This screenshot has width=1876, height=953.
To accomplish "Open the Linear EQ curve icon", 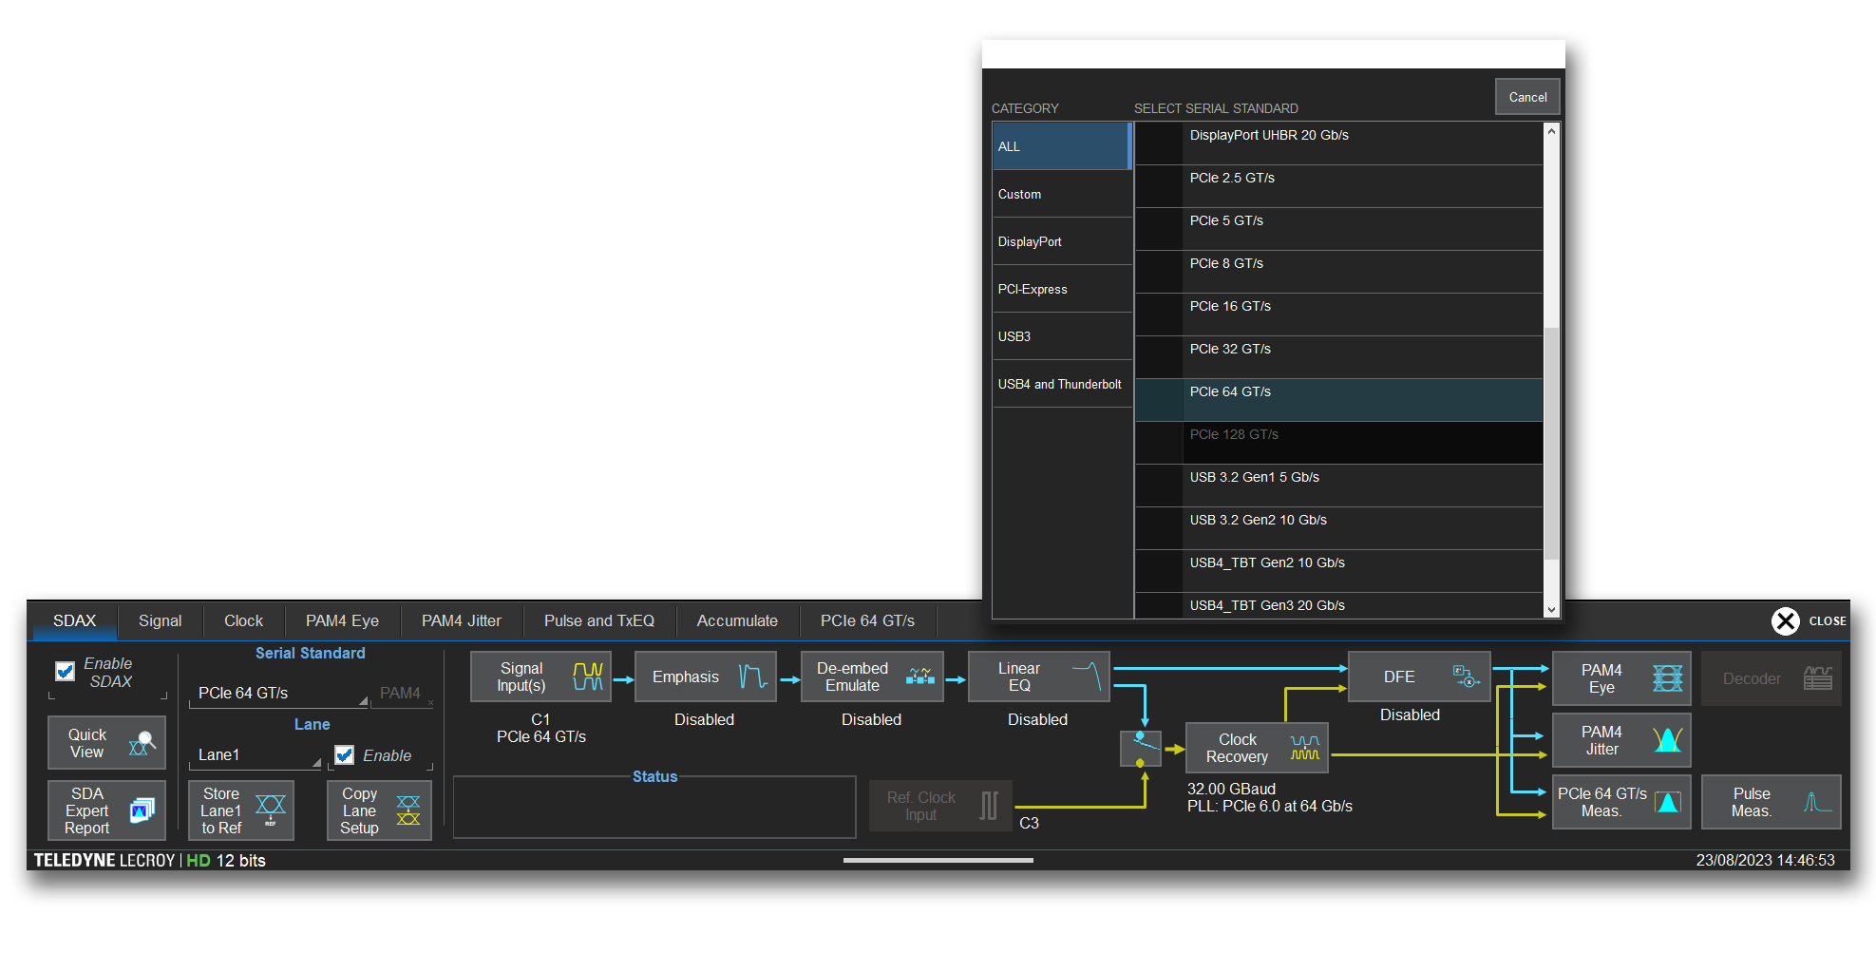I will [x=1087, y=676].
